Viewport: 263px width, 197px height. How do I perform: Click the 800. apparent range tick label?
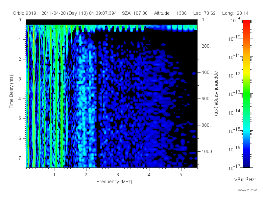point(206,125)
